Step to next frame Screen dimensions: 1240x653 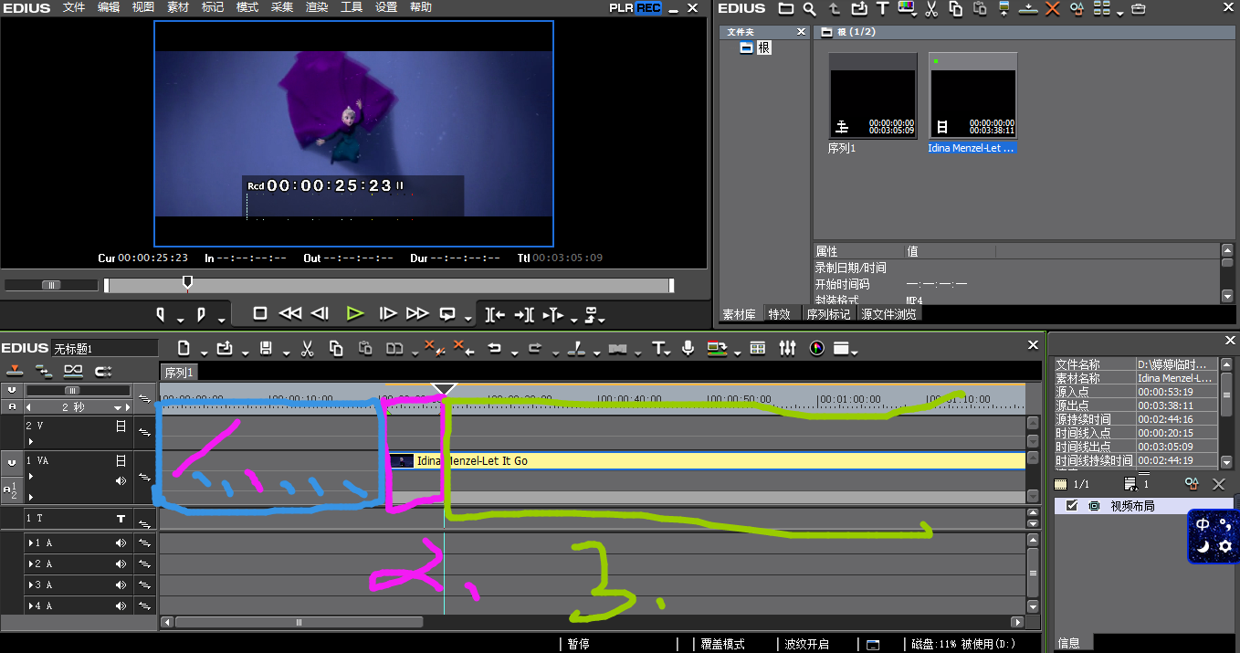(388, 313)
